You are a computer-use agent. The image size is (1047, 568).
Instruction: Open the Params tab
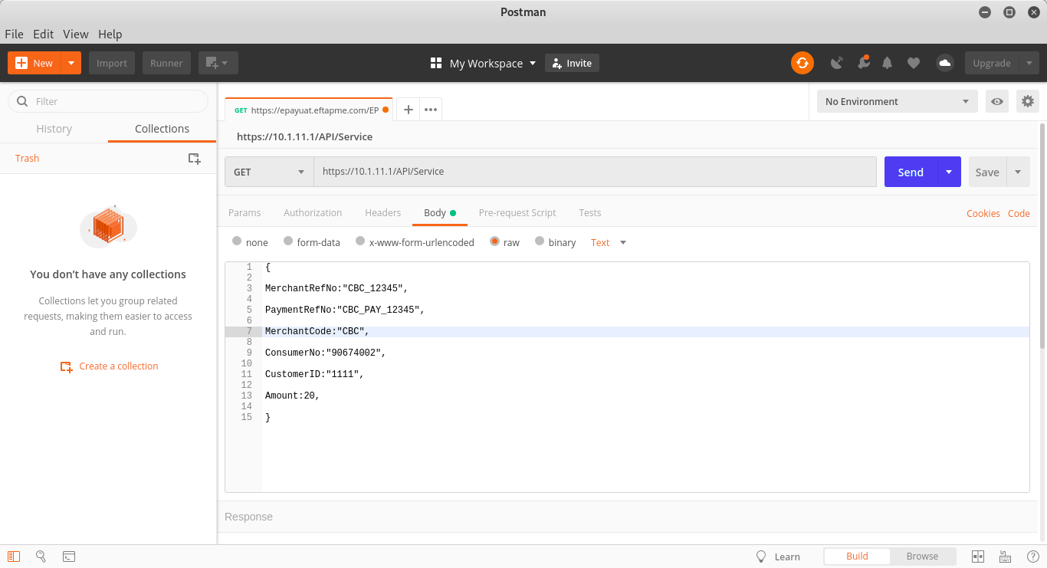point(245,212)
